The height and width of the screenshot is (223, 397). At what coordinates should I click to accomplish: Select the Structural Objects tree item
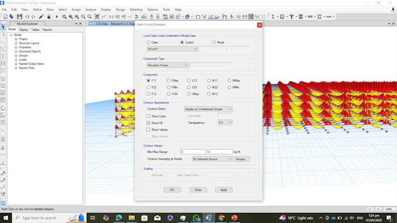30,51
